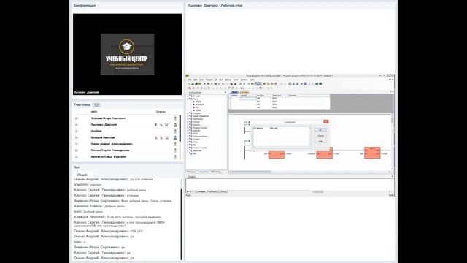Pin the Instructions panel using its header icon

[225, 93]
